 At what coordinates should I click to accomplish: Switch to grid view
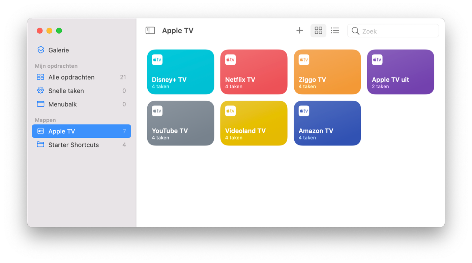[318, 31]
